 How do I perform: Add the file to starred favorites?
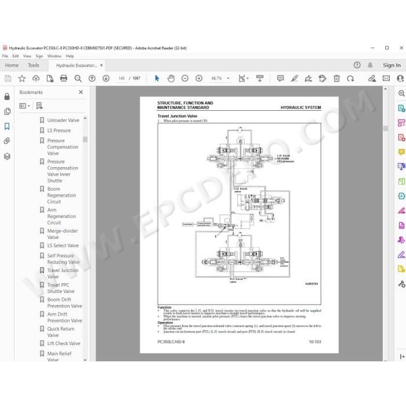tap(22, 78)
